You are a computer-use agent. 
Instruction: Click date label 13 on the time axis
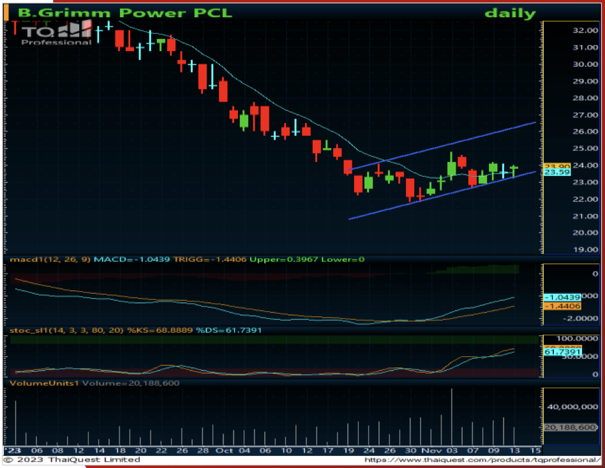click(x=514, y=451)
